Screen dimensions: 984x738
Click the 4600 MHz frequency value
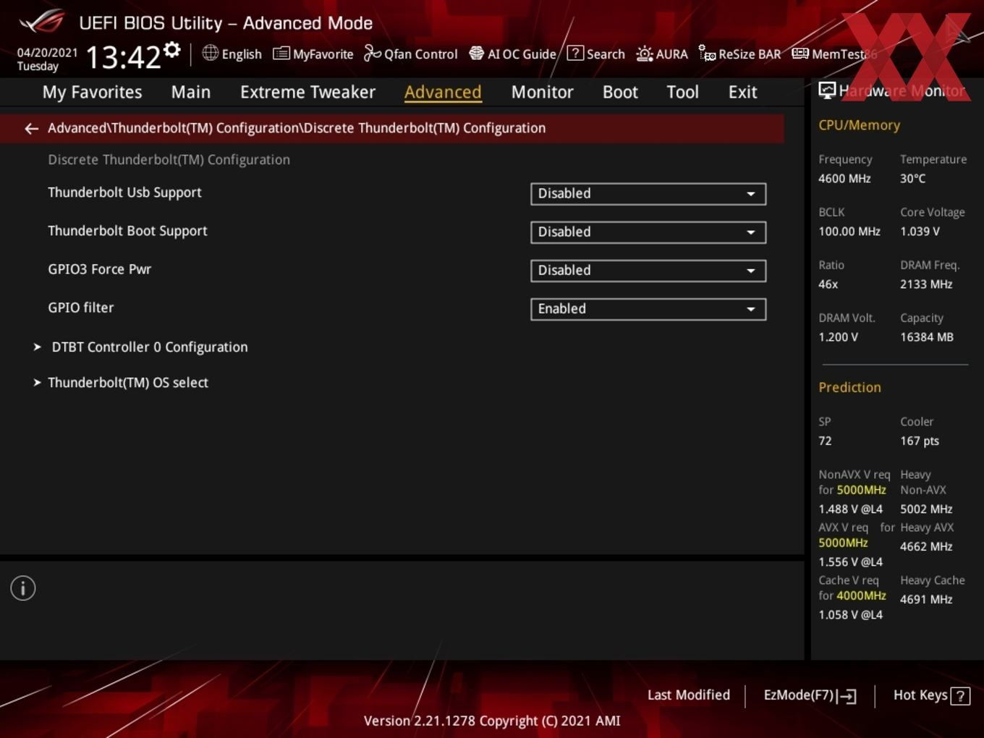(844, 179)
